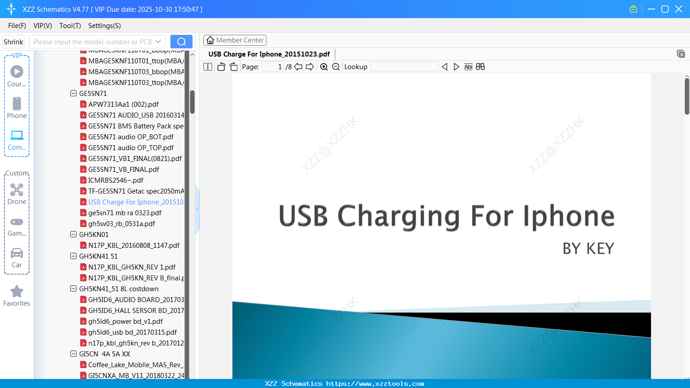
Task: Open the Car category
Action: coord(17,257)
